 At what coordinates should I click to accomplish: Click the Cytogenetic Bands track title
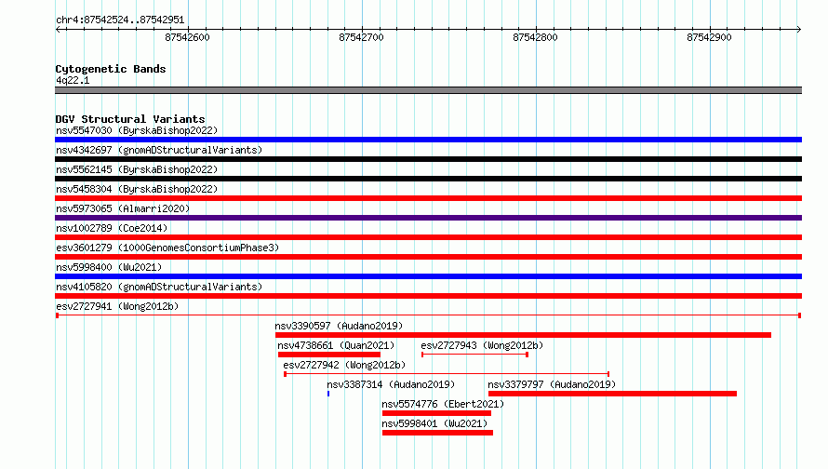pos(111,69)
